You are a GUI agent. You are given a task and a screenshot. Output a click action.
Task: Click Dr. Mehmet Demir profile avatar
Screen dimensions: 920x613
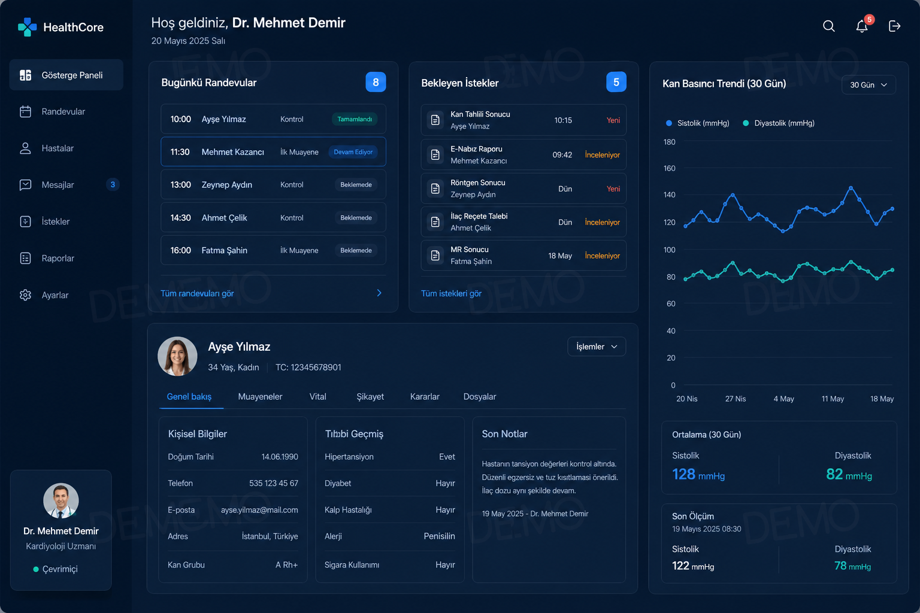(x=61, y=500)
